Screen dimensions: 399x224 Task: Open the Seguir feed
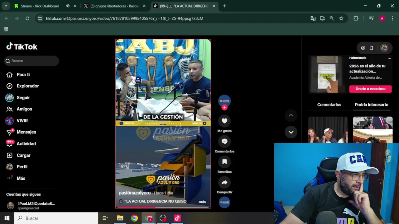18,97
